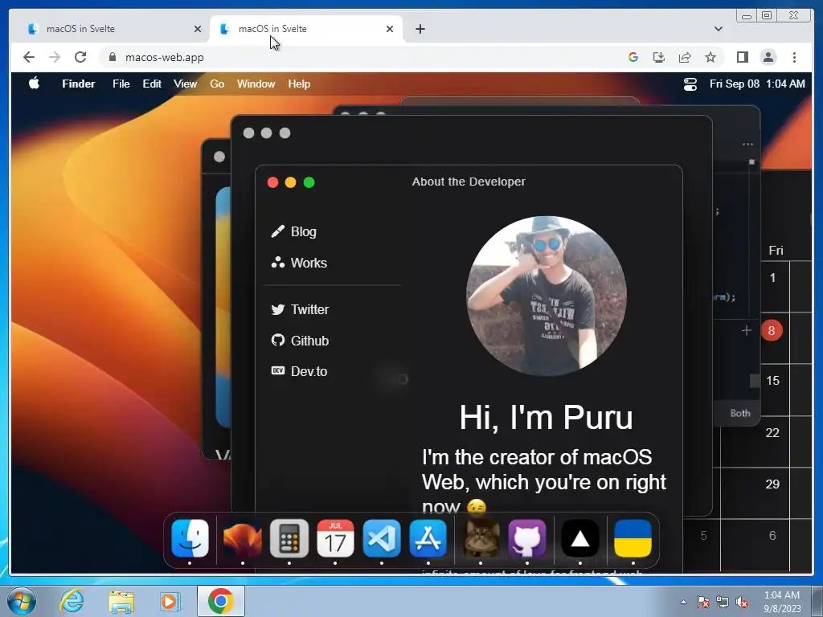Launch Internet Explorer from the taskbar

[x=72, y=601]
